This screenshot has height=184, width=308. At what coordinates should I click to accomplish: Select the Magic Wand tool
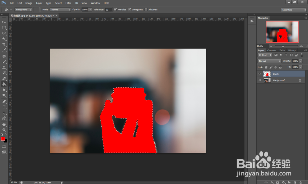(4, 39)
